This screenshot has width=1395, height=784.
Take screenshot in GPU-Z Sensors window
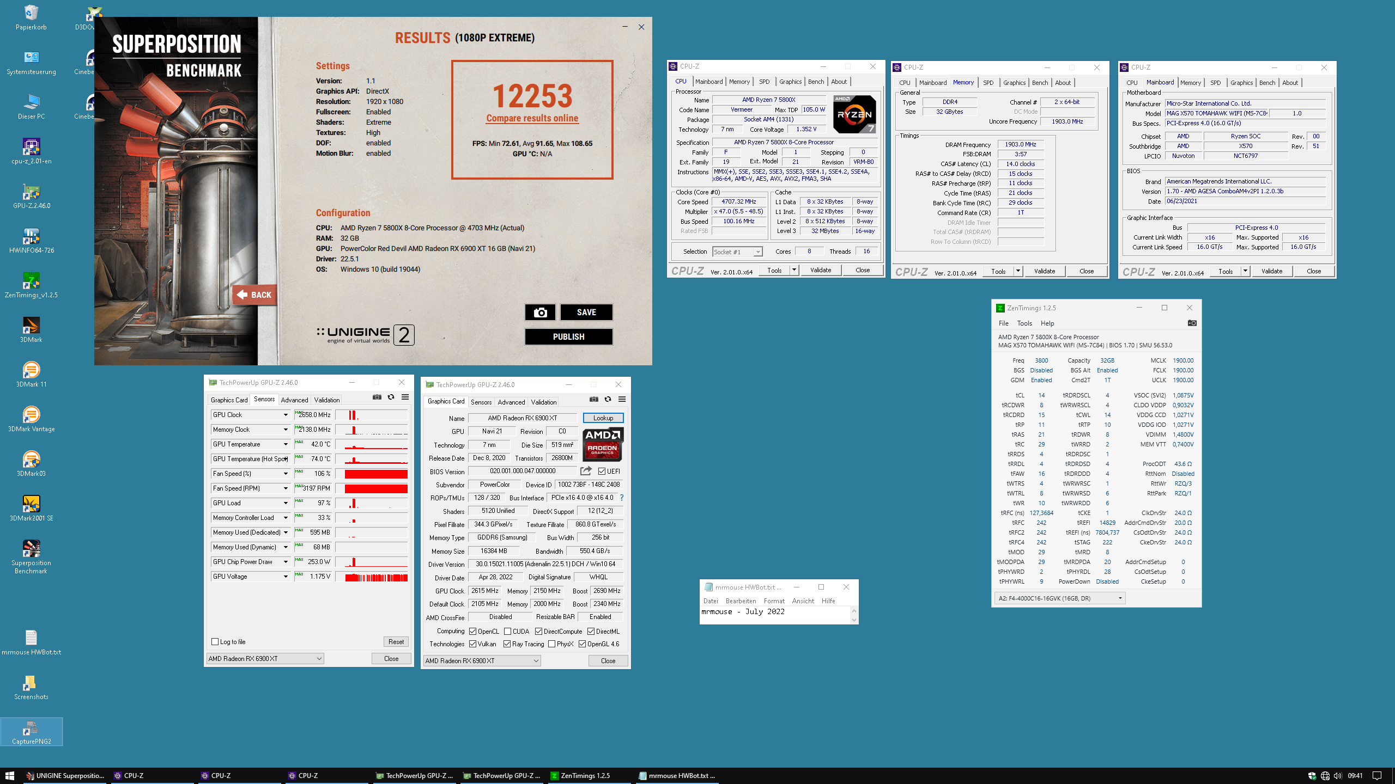tap(377, 397)
